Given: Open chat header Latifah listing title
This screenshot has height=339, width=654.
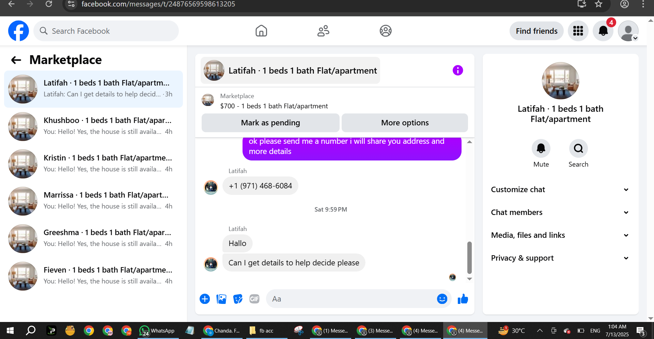Looking at the screenshot, I should [x=290, y=71].
